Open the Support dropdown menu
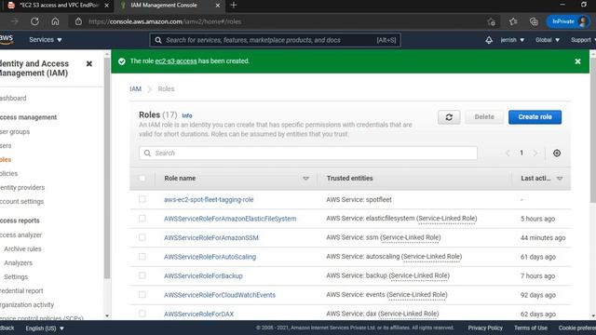Screen dimensions: 596x335 [x=583, y=40]
